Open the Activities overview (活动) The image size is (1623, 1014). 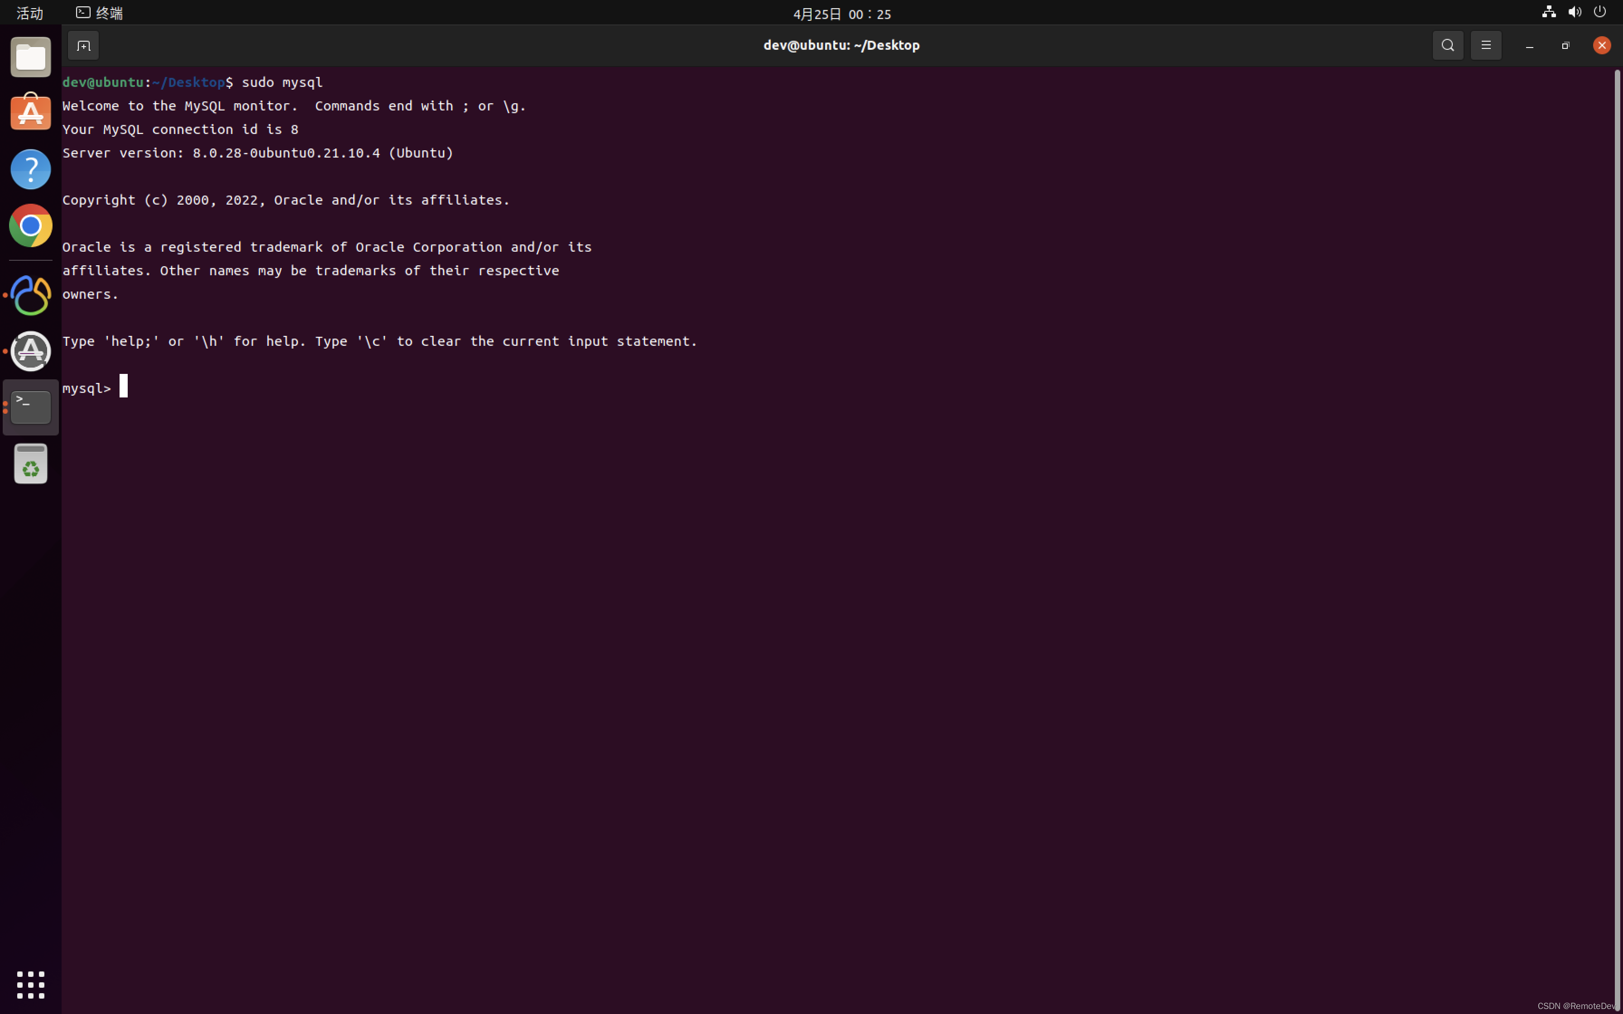pos(29,14)
